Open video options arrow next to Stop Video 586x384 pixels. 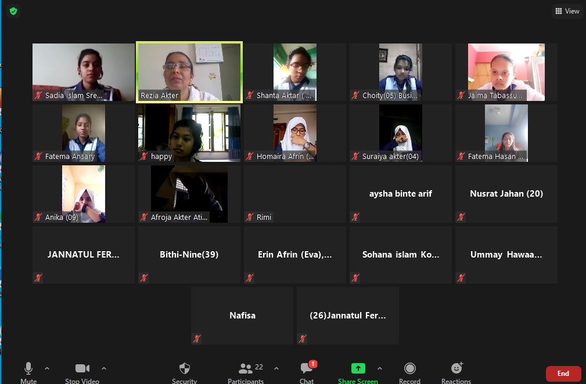(x=104, y=368)
